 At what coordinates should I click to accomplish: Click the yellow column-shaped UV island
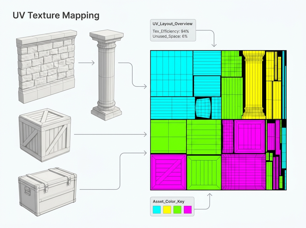click(253, 84)
